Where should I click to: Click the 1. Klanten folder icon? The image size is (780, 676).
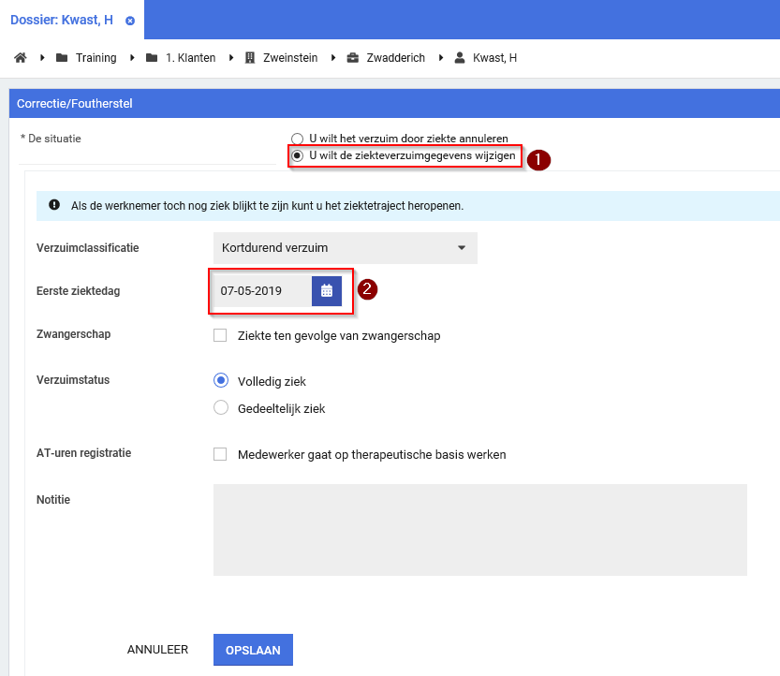(152, 58)
